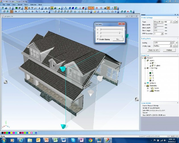Open the printer Type dropdown
This screenshot has height=143, width=179.
(171, 22)
